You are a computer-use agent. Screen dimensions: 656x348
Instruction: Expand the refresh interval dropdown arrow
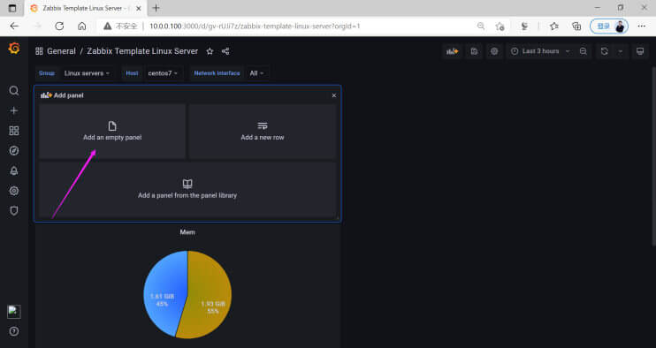pyautogui.click(x=621, y=51)
